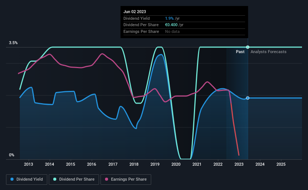Toggle the Earnings Per Share legend button
This screenshot has height=190, width=308.
point(126,180)
